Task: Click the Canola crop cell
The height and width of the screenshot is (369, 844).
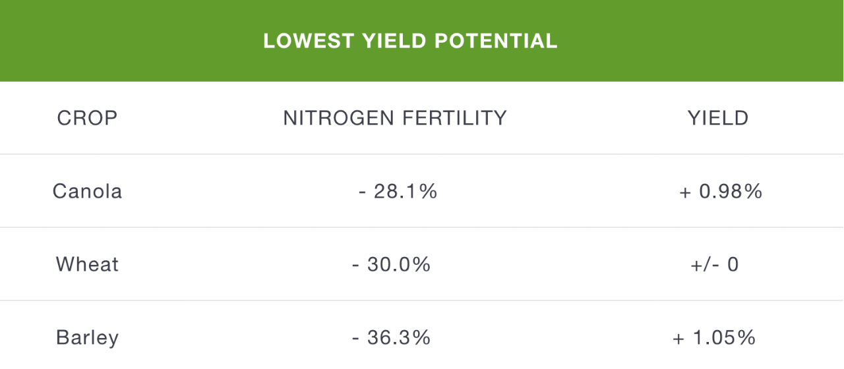Action: pos(88,191)
